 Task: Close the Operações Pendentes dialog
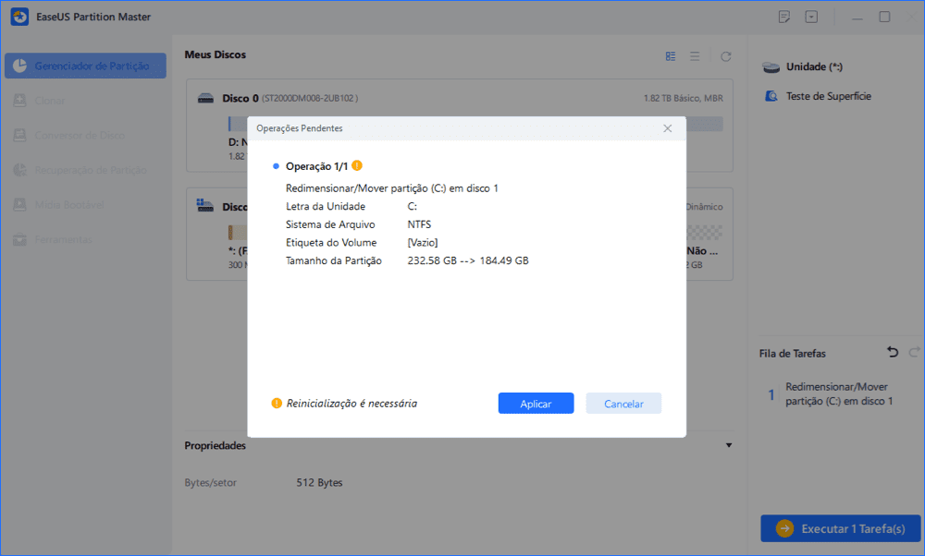coord(667,128)
